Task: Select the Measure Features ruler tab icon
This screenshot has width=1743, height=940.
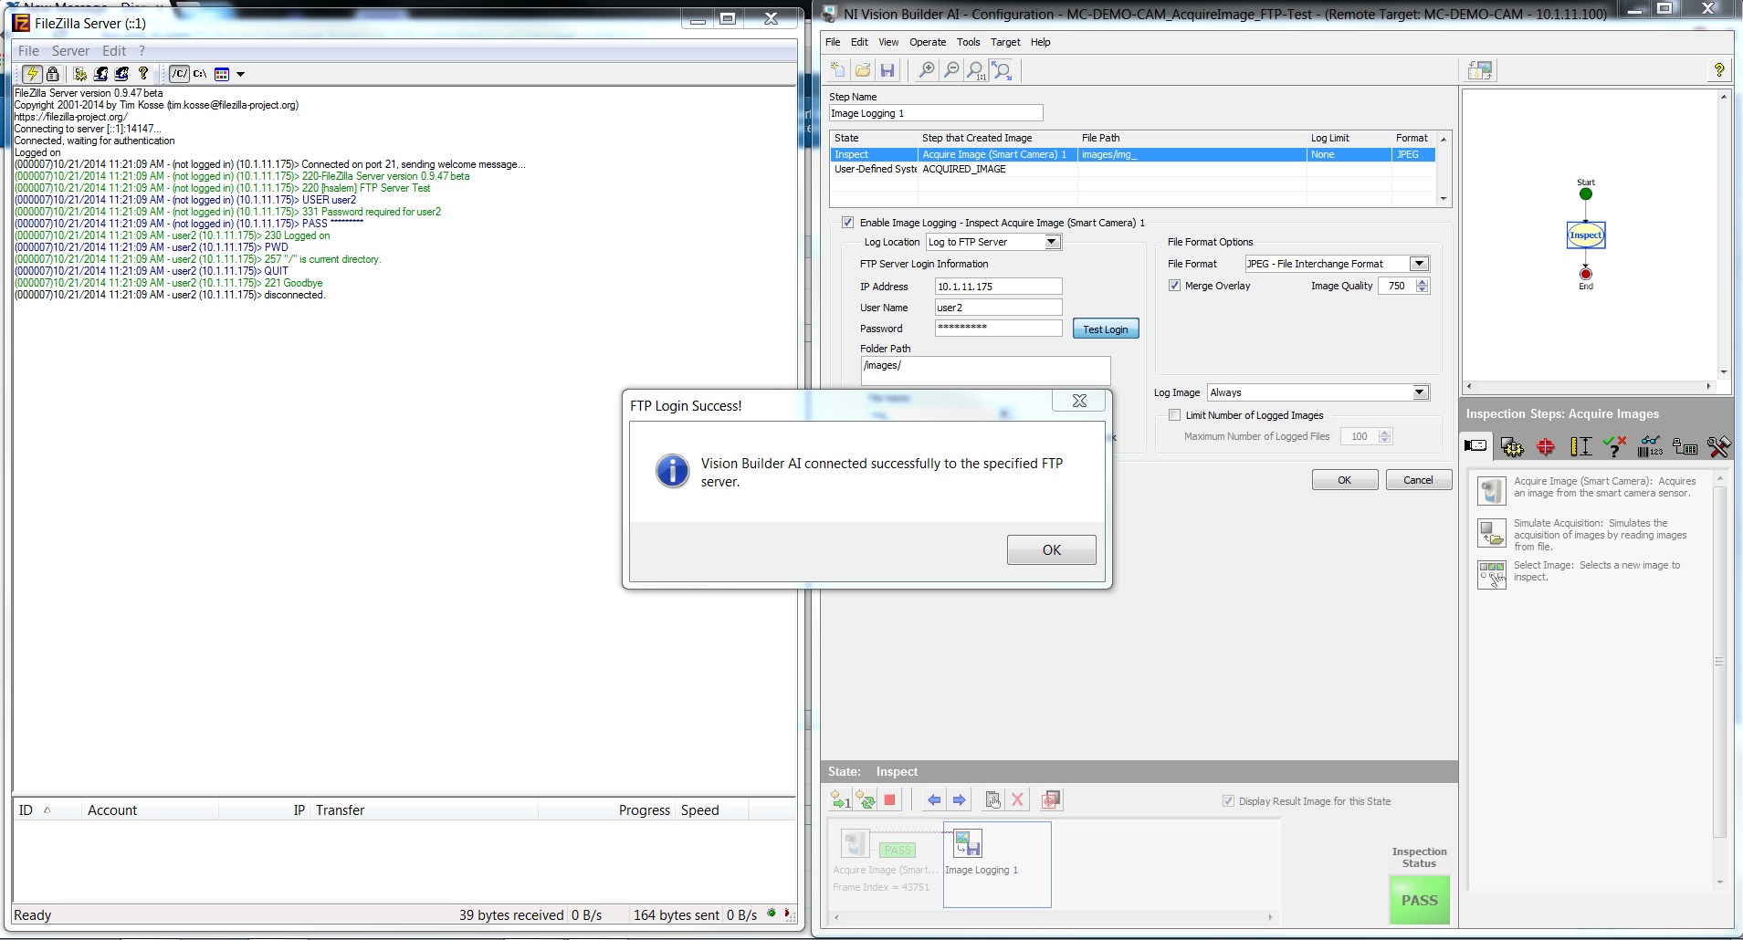Action: tap(1580, 446)
